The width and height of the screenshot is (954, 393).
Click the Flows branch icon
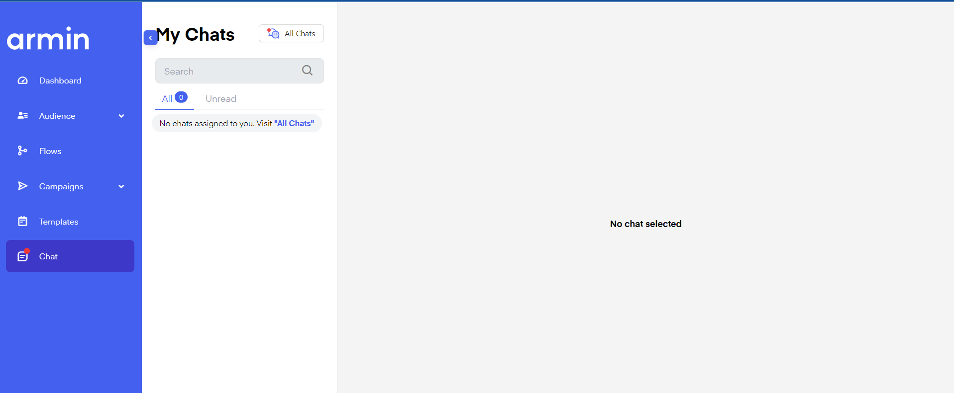[22, 151]
